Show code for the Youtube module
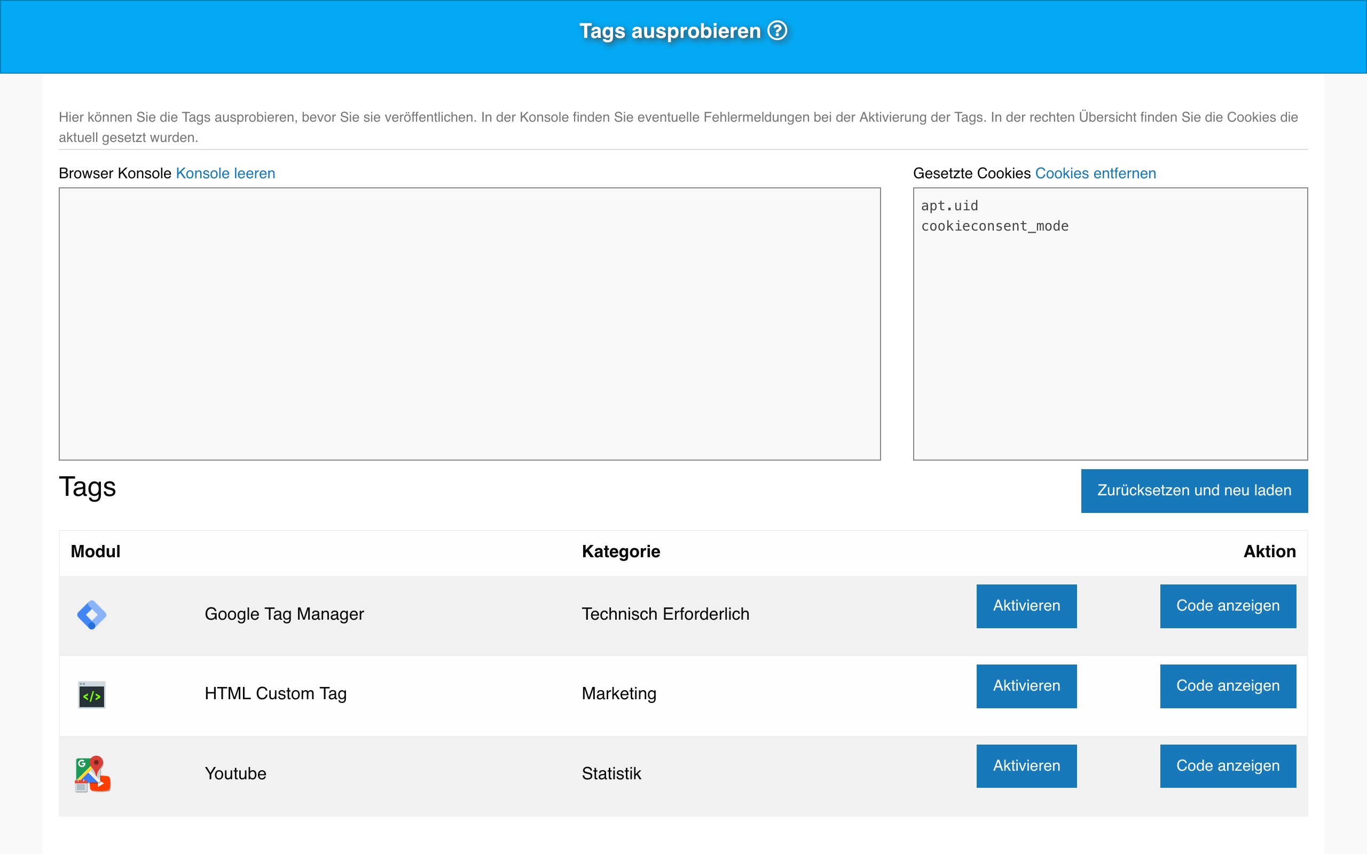Viewport: 1367px width, 854px height. (x=1228, y=765)
